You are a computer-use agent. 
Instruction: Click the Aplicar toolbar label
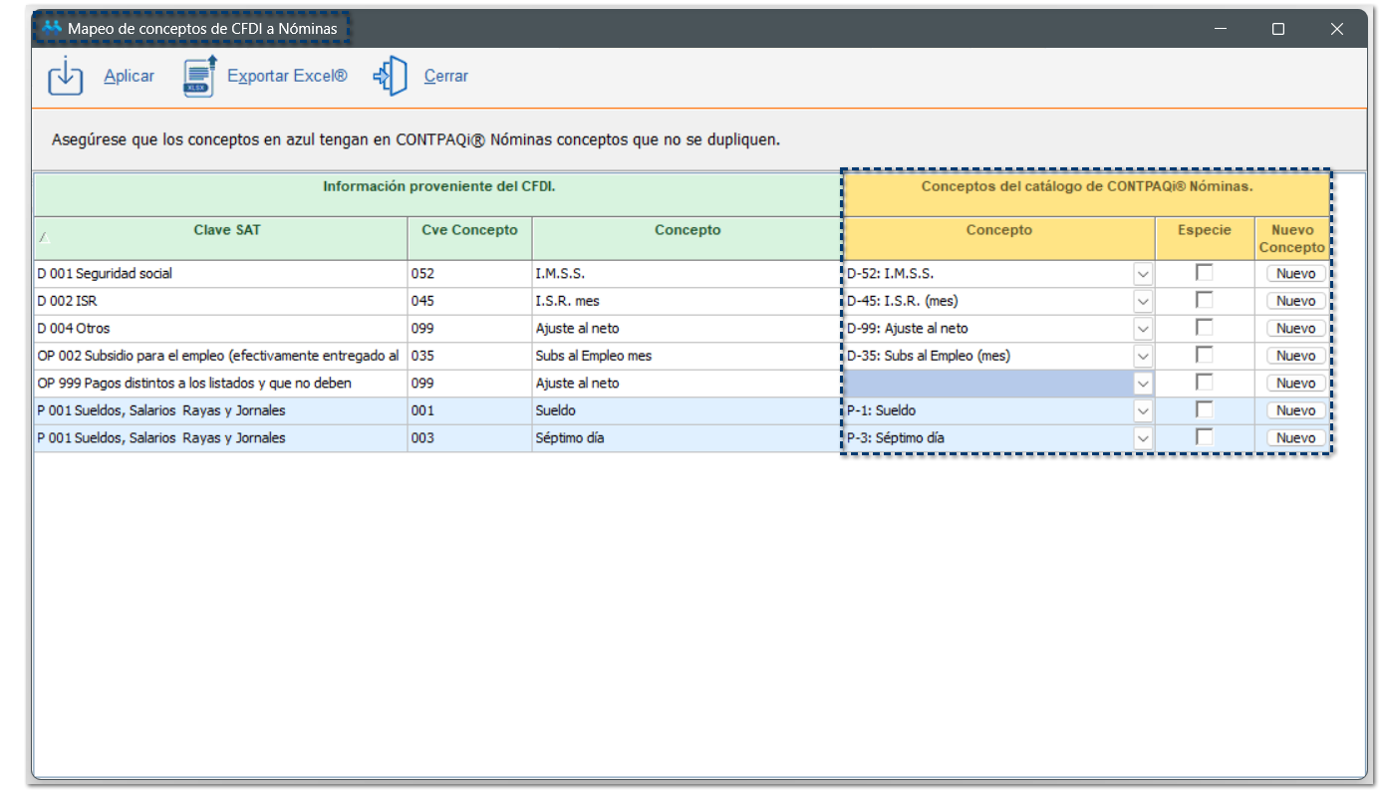click(x=129, y=77)
